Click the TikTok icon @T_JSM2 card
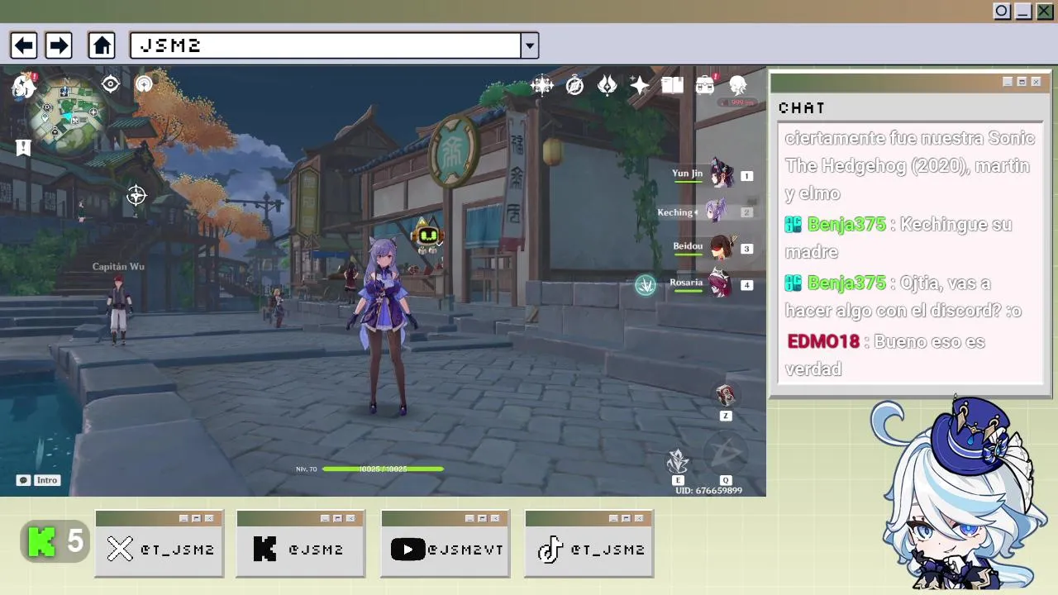This screenshot has height=595, width=1058. click(x=550, y=550)
